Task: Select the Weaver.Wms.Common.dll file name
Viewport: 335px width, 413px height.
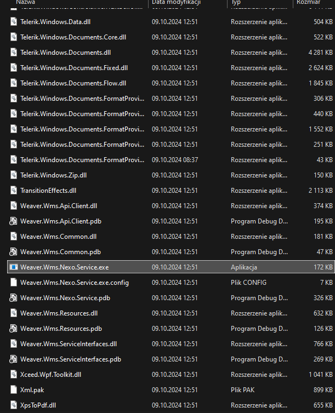Action: (58, 237)
